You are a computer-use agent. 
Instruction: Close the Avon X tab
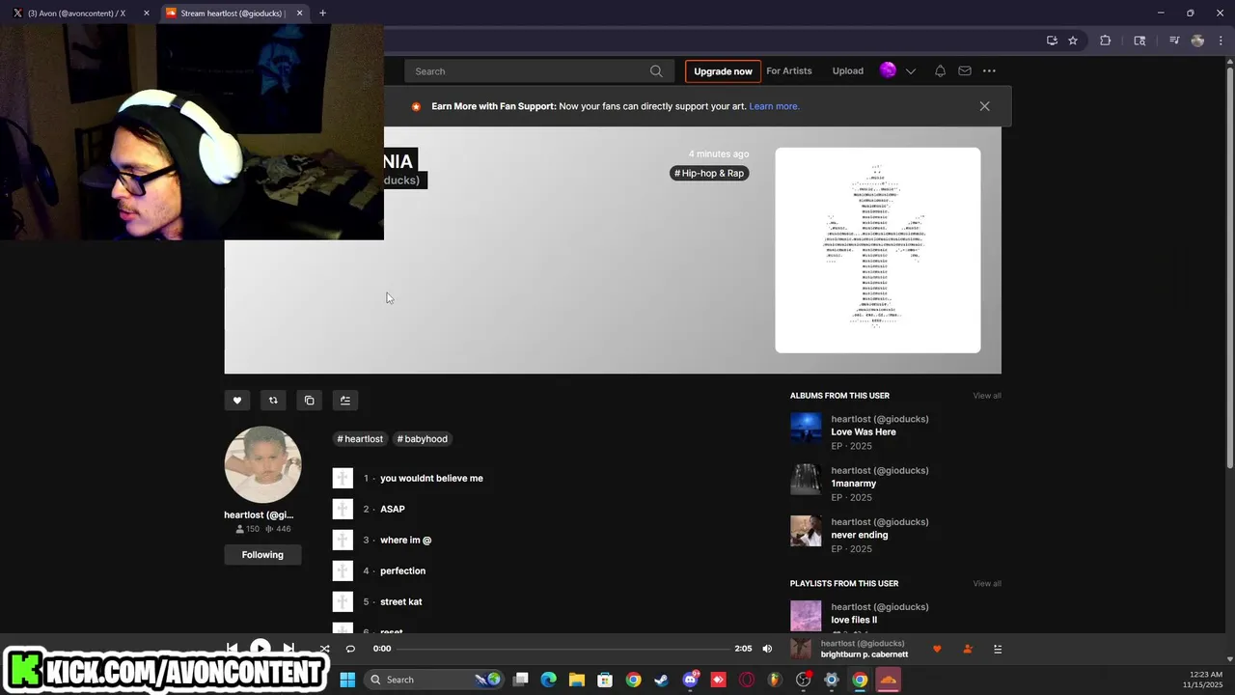click(x=147, y=14)
